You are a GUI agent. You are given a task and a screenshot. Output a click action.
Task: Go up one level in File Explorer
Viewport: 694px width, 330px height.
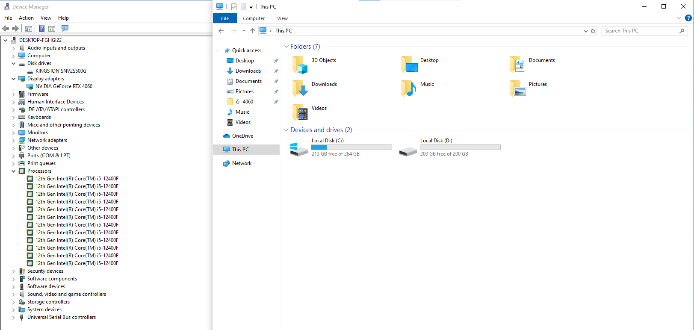point(253,31)
